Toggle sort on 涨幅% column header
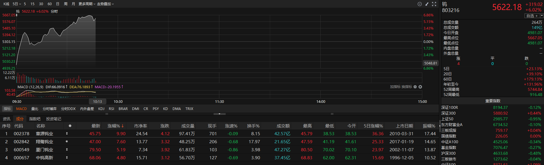Image resolution: width=544 pixels, height=165 pixels. tap(116, 126)
